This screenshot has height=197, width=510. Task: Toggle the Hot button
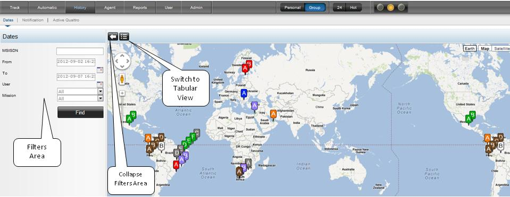coord(354,7)
